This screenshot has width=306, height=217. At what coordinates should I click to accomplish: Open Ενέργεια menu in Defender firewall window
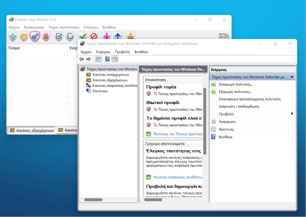(x=103, y=52)
